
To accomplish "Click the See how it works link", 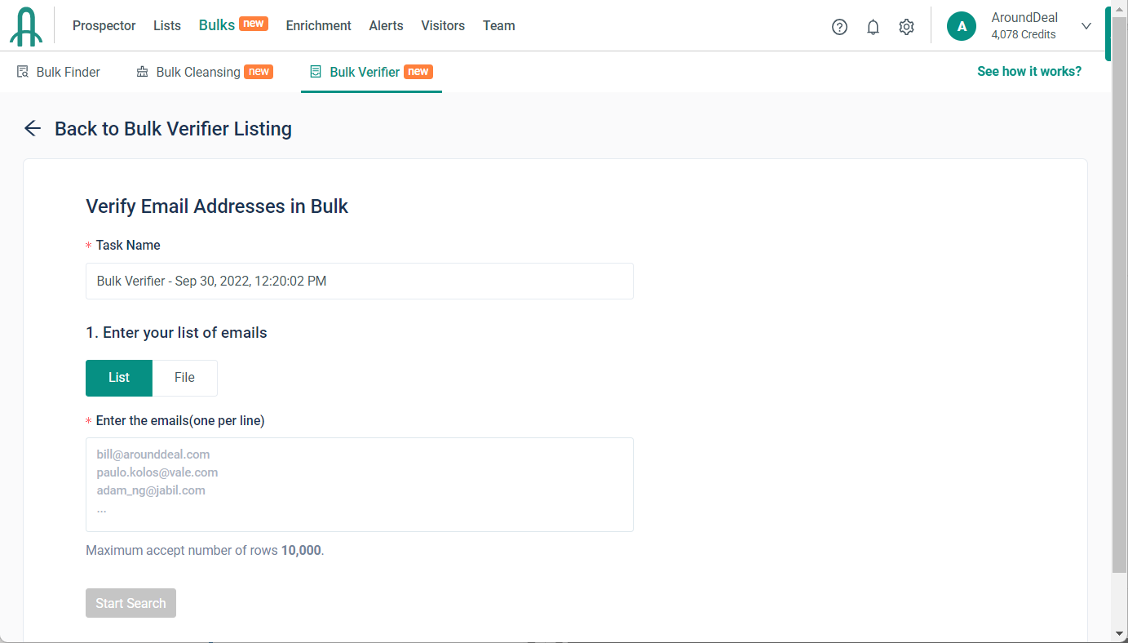I will pos(1028,72).
